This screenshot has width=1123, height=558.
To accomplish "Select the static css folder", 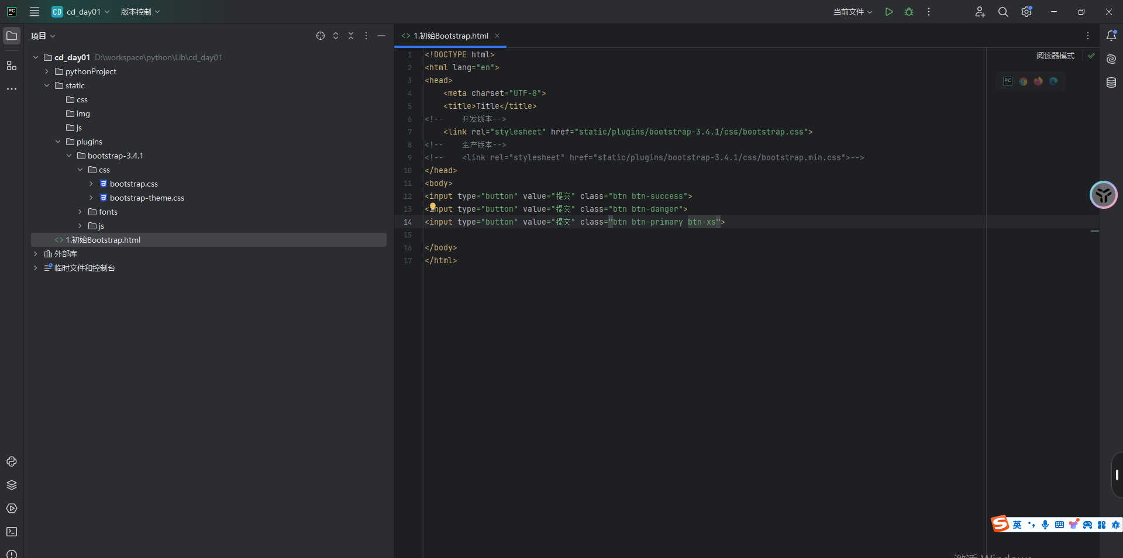I will [77, 99].
